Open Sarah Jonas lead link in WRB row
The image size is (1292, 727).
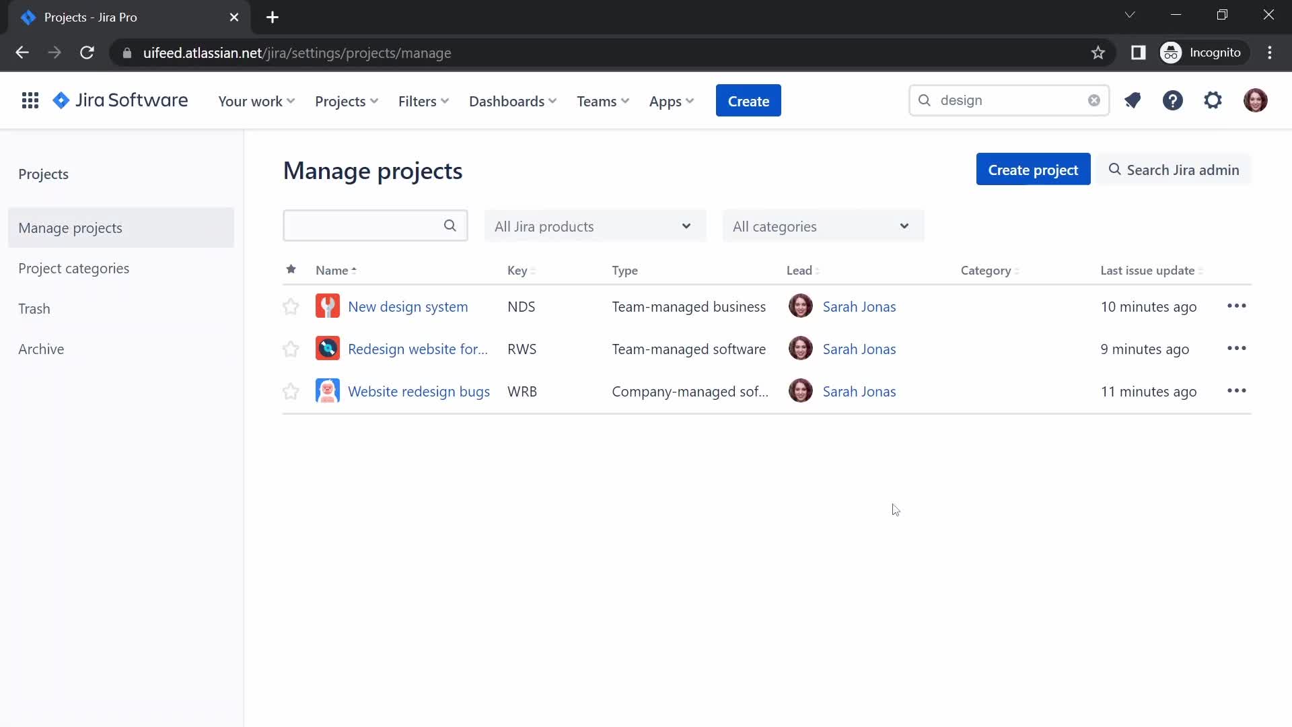(x=859, y=391)
